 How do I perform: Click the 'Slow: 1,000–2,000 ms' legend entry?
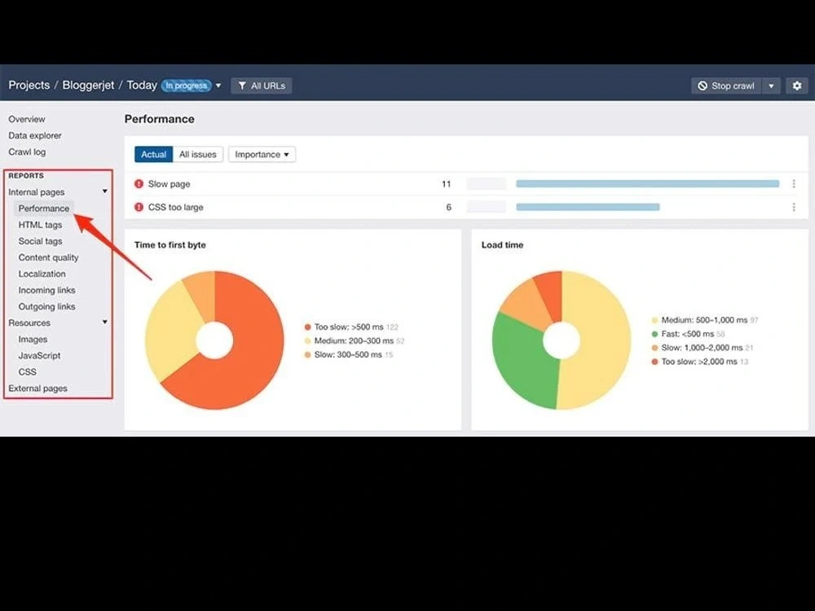coord(703,348)
